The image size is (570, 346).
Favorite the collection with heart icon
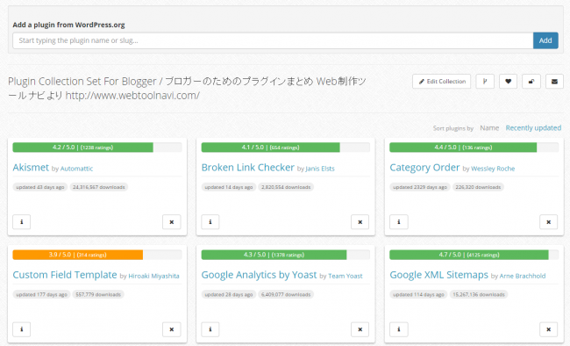point(509,81)
